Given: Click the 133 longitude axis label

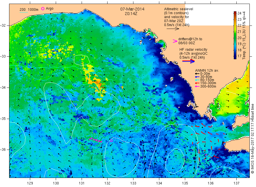Looking at the screenshot, I should [133, 183].
